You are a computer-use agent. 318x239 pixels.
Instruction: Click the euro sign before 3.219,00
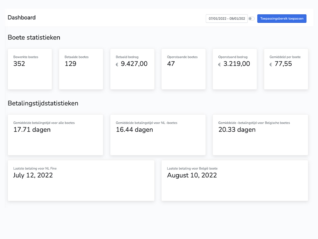coord(219,65)
